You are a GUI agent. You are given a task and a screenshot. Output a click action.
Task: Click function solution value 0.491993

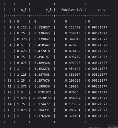click(x=73, y=63)
